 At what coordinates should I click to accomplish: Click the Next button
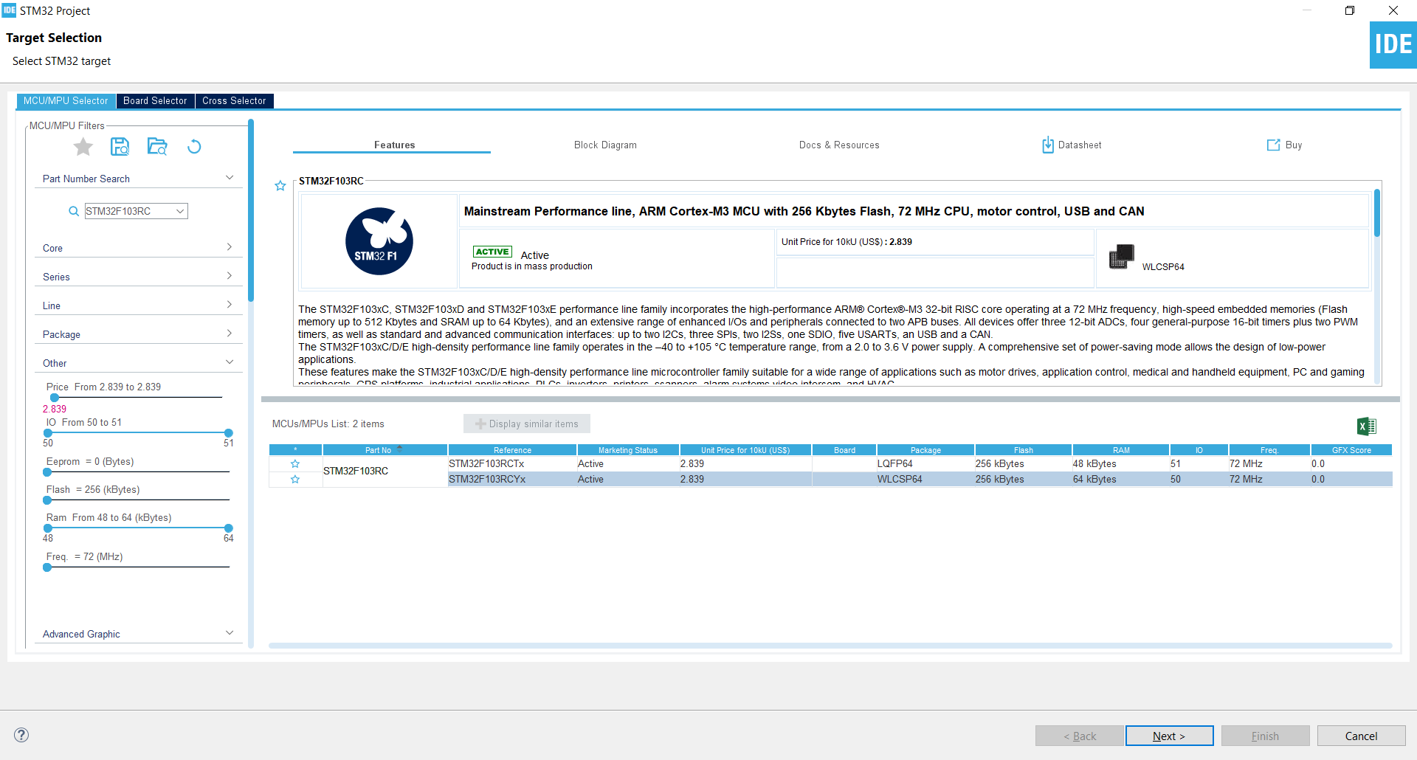click(1169, 736)
